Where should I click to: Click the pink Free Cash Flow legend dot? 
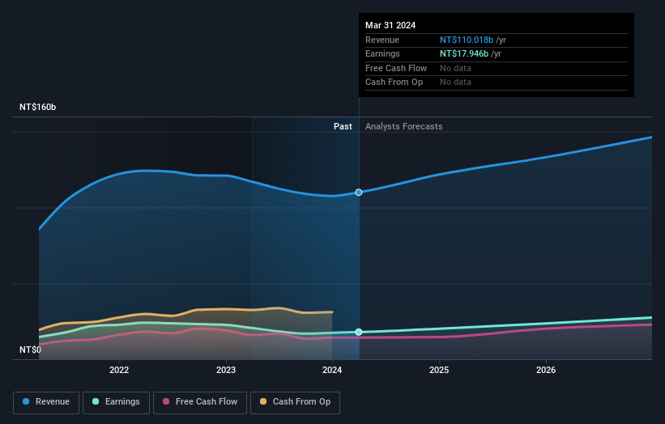tap(166, 401)
